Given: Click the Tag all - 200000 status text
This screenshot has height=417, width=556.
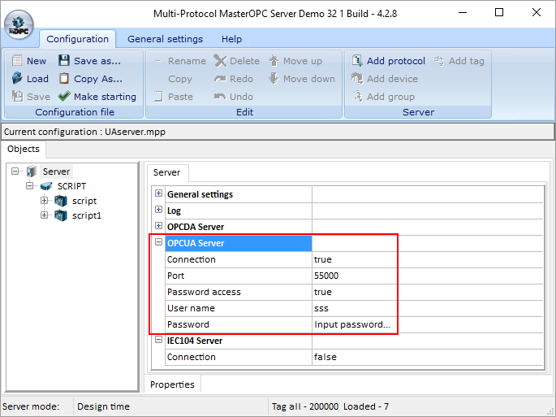Looking at the screenshot, I should [304, 406].
